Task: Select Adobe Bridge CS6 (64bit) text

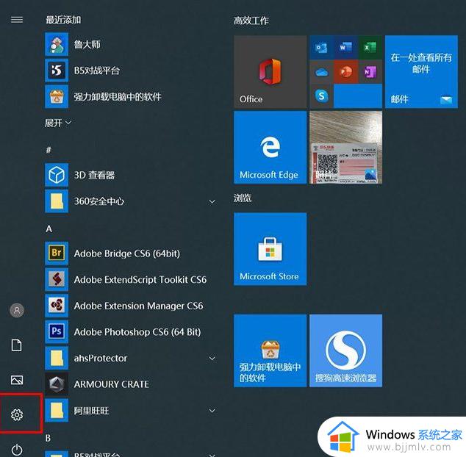Action: 127,253
